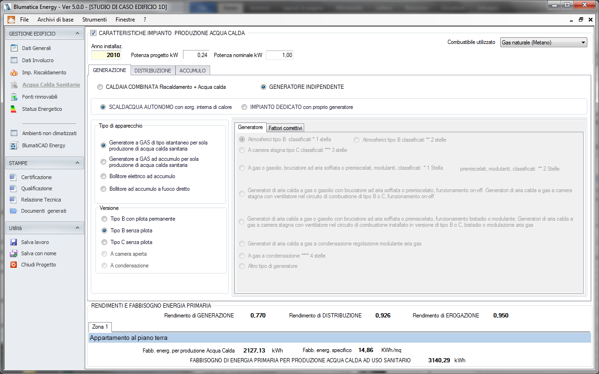Click Chiudi Progetto
Viewport: 599px width, 374px height.
click(38, 265)
